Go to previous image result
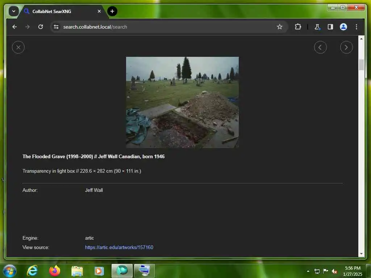371x278 pixels. tap(320, 47)
